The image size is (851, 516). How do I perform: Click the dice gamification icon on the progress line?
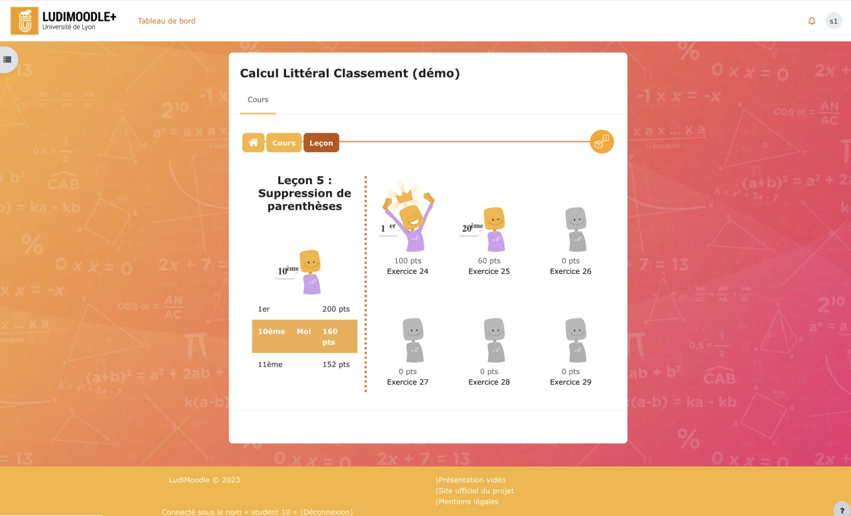tap(601, 142)
